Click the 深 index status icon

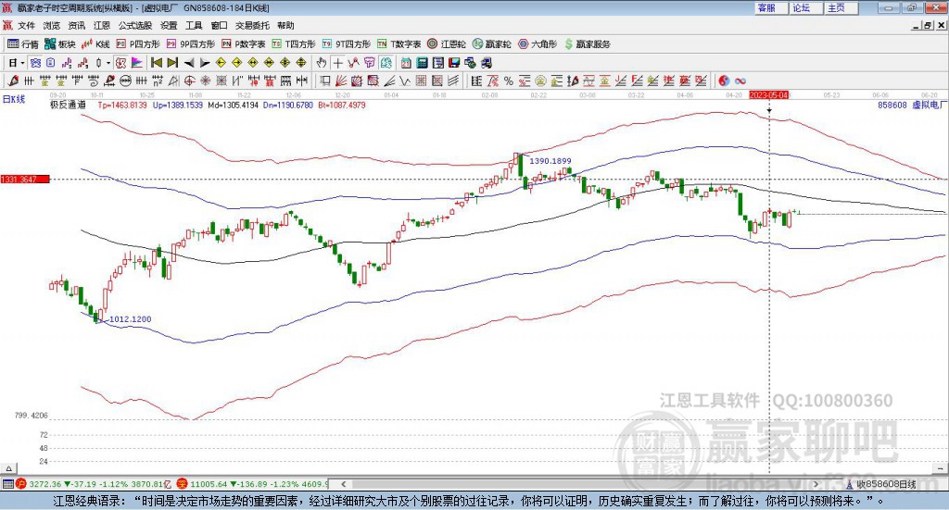pyautogui.click(x=183, y=484)
